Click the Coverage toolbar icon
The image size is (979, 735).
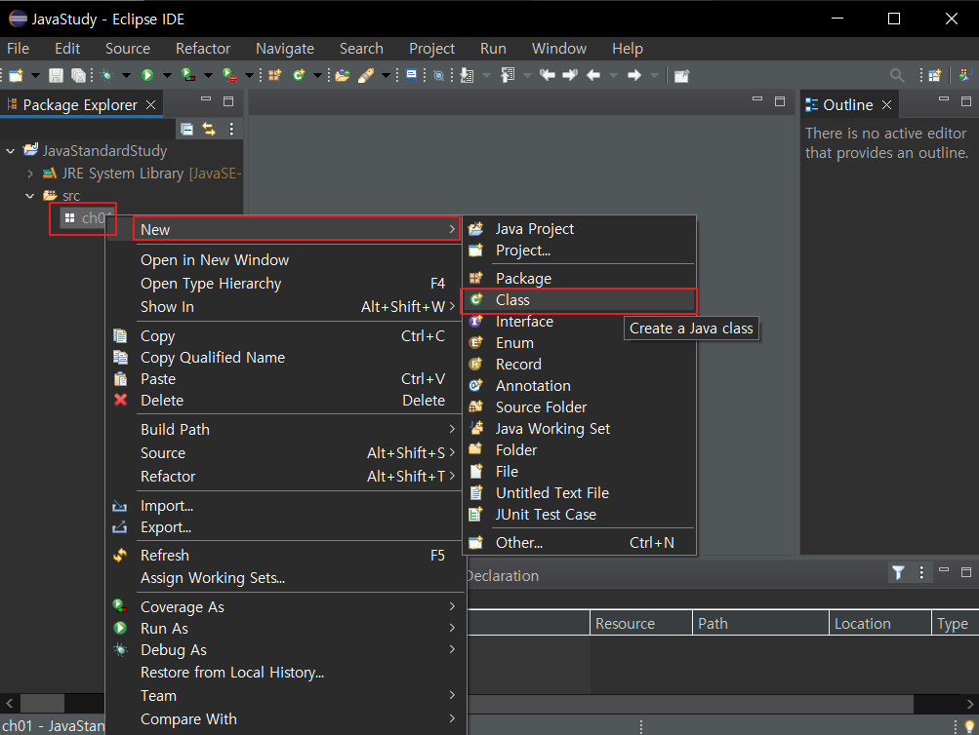[x=188, y=75]
